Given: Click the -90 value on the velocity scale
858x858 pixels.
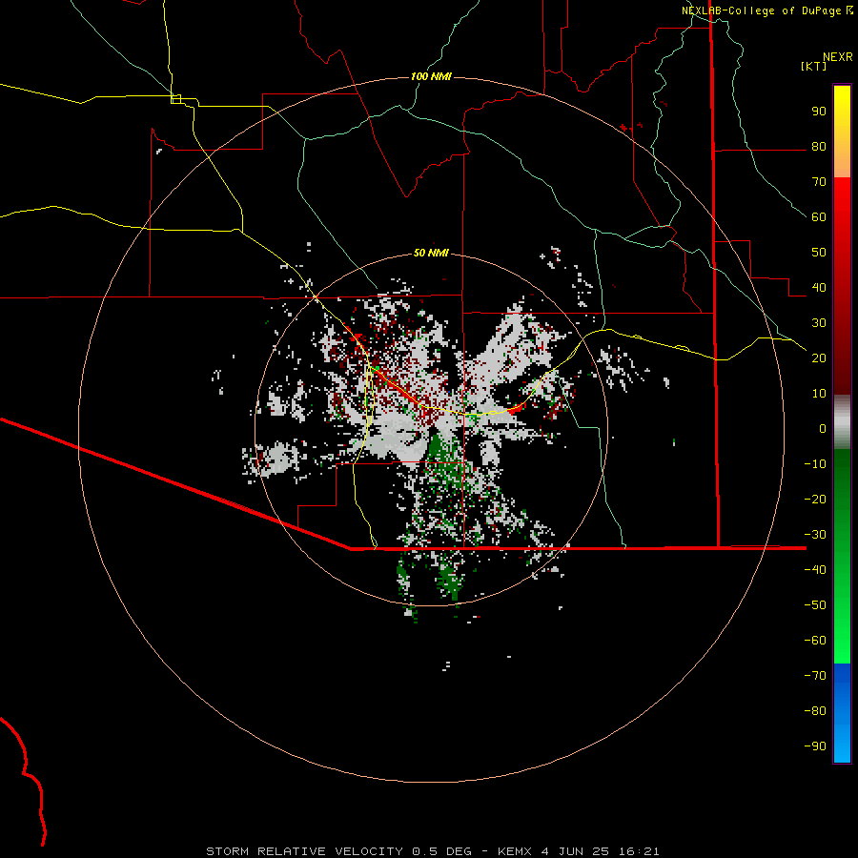Looking at the screenshot, I should coord(815,746).
